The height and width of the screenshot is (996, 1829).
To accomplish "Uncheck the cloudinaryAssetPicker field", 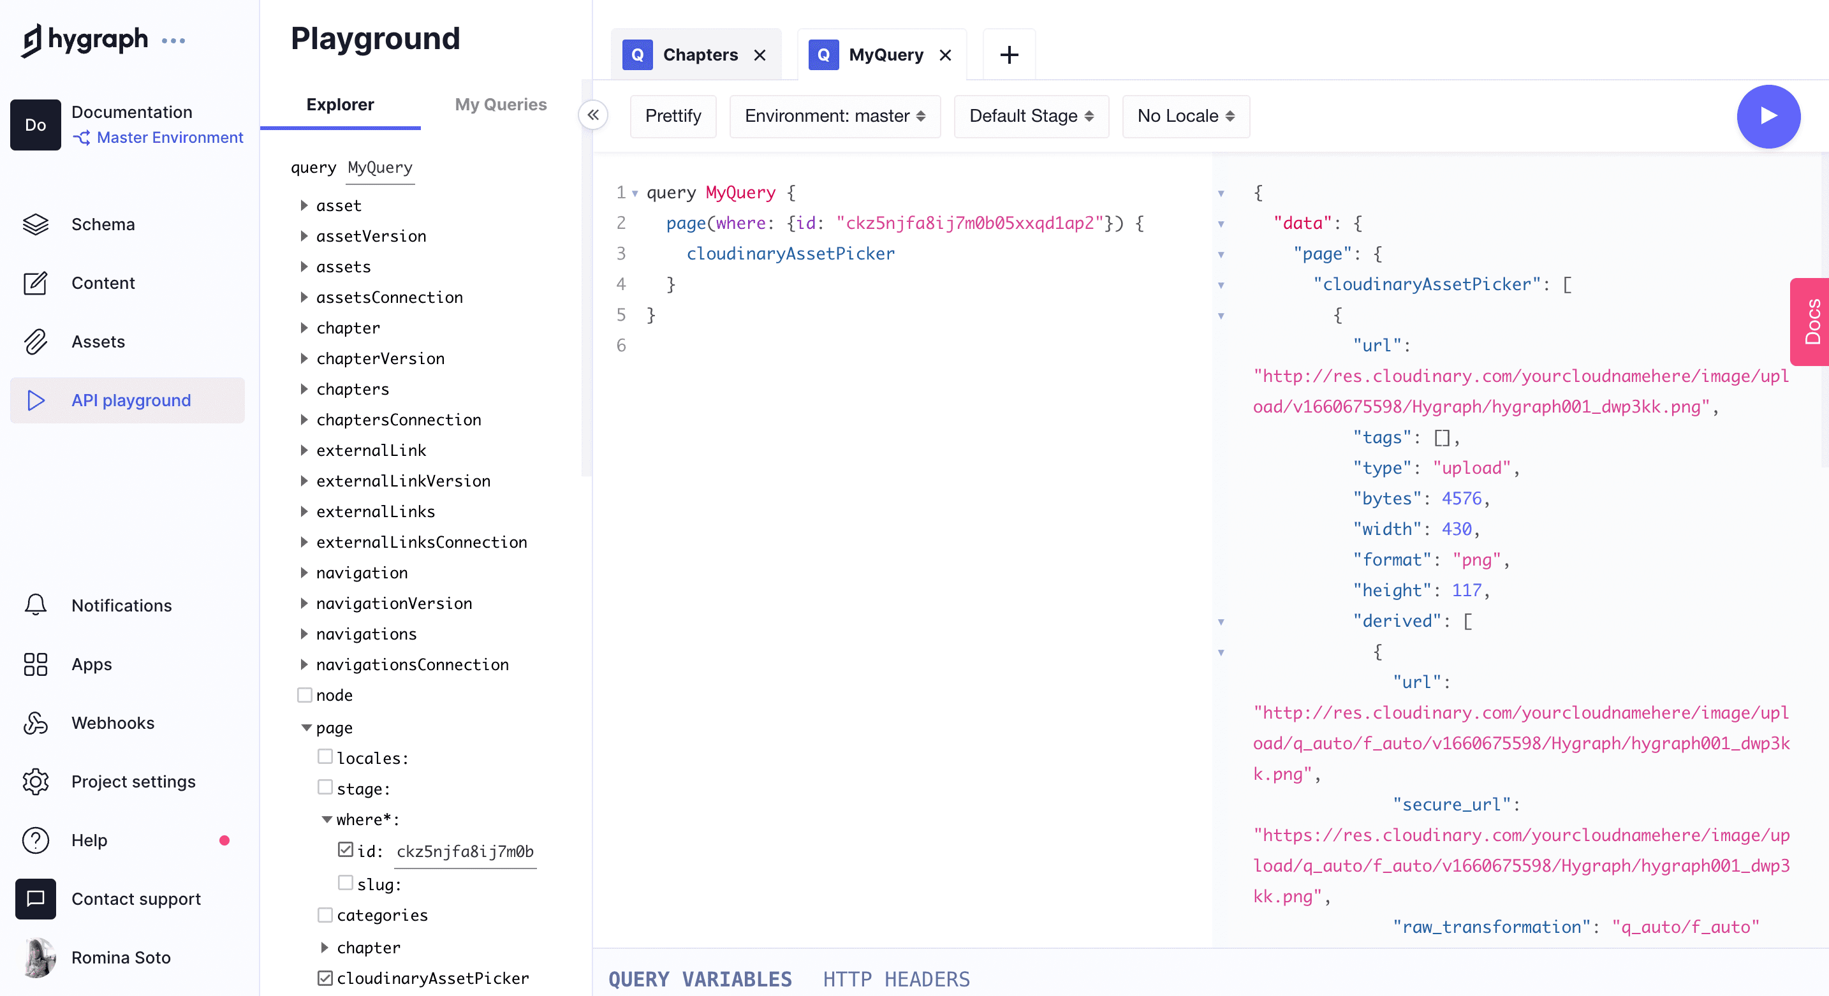I will click(324, 978).
